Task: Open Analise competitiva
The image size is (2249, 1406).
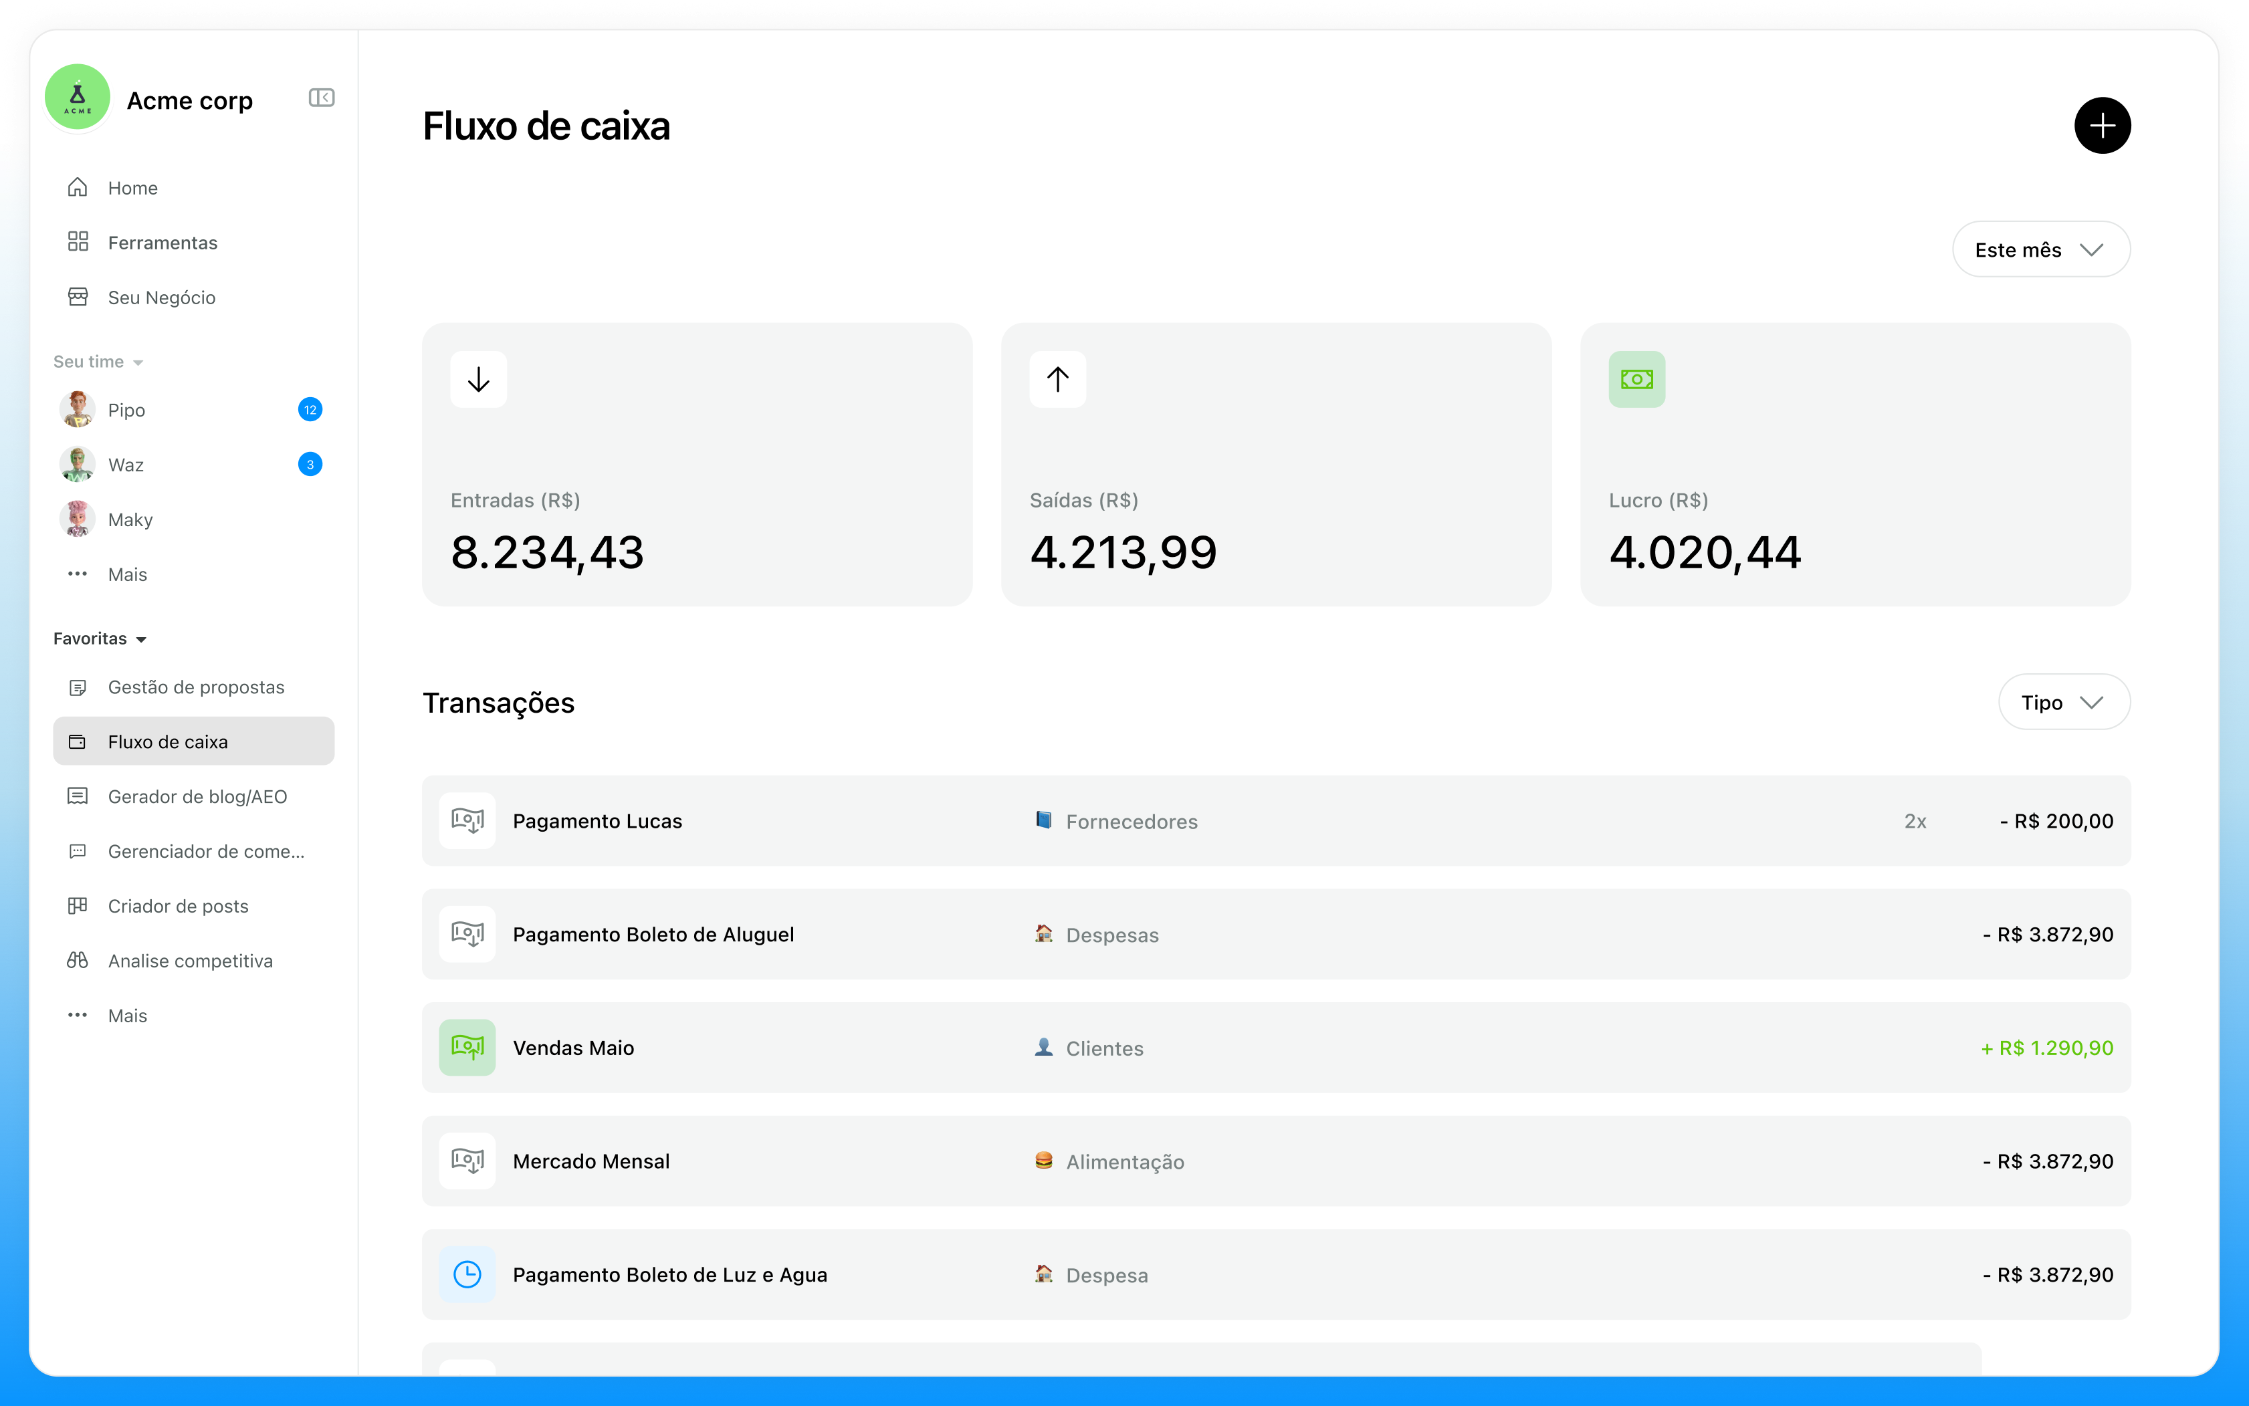Action: click(193, 961)
